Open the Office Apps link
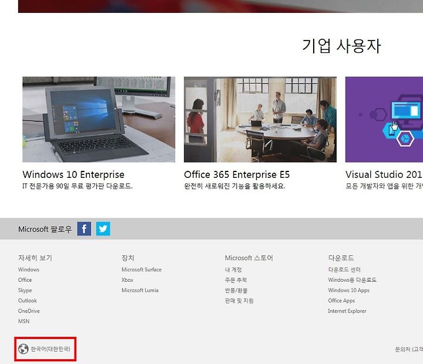Screen dimensions: 423x364 [341, 301]
